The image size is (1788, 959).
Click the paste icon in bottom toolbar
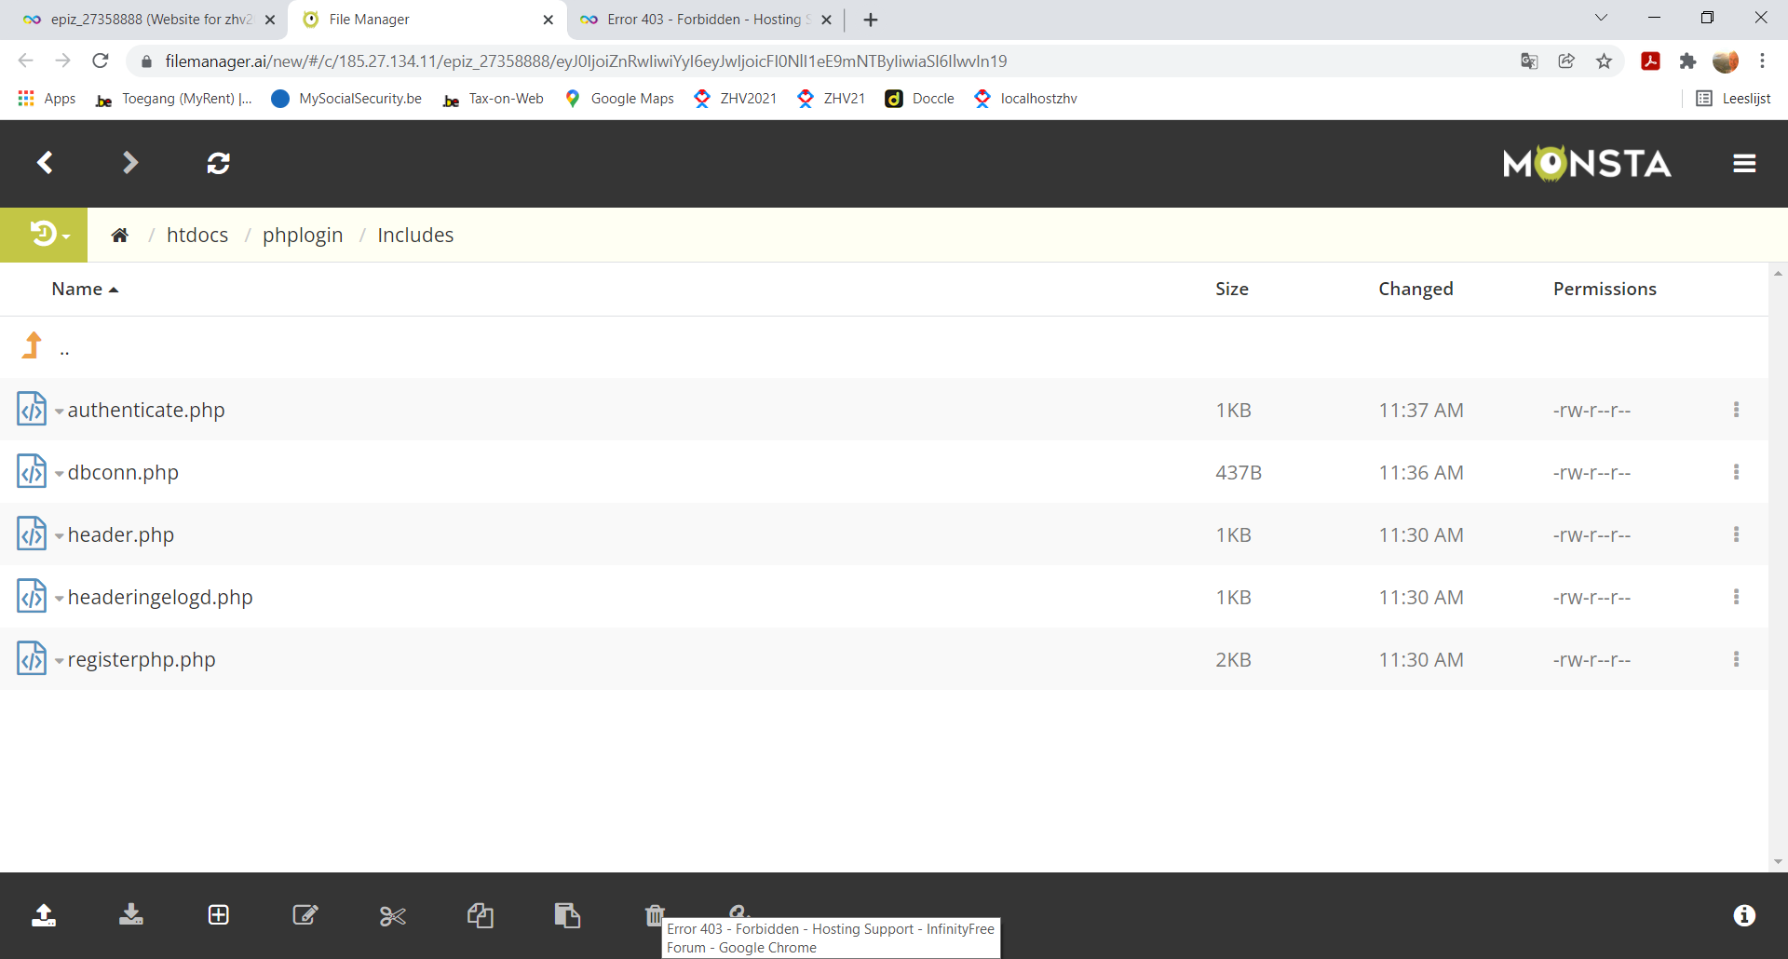(x=567, y=915)
